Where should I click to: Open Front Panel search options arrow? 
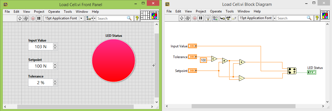[95, 18]
